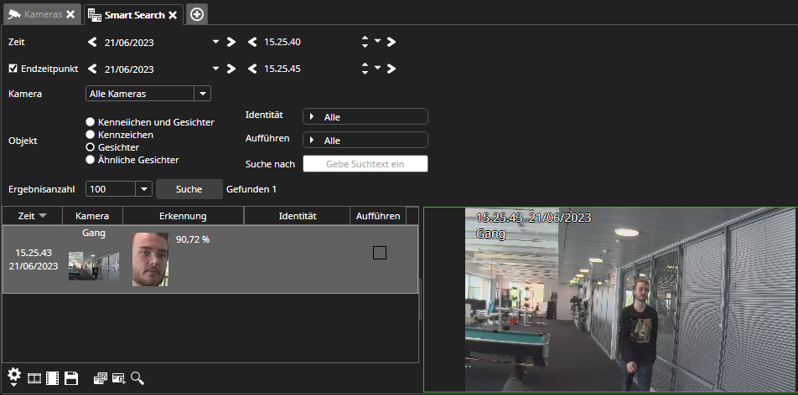Select the Kennzeichen radio button

90,134
